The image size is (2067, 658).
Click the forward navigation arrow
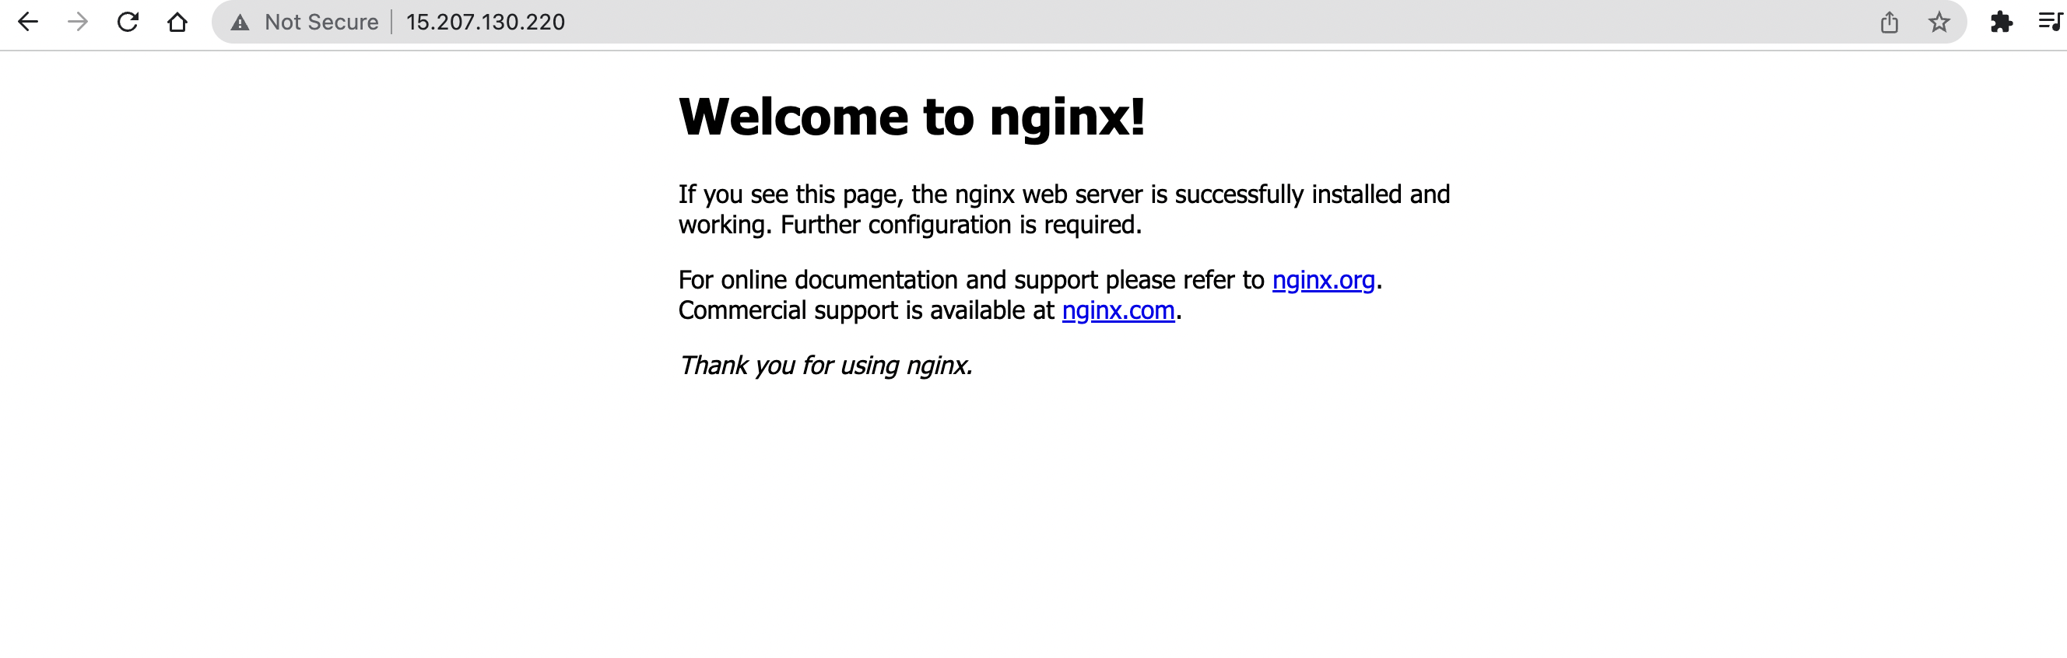78,22
